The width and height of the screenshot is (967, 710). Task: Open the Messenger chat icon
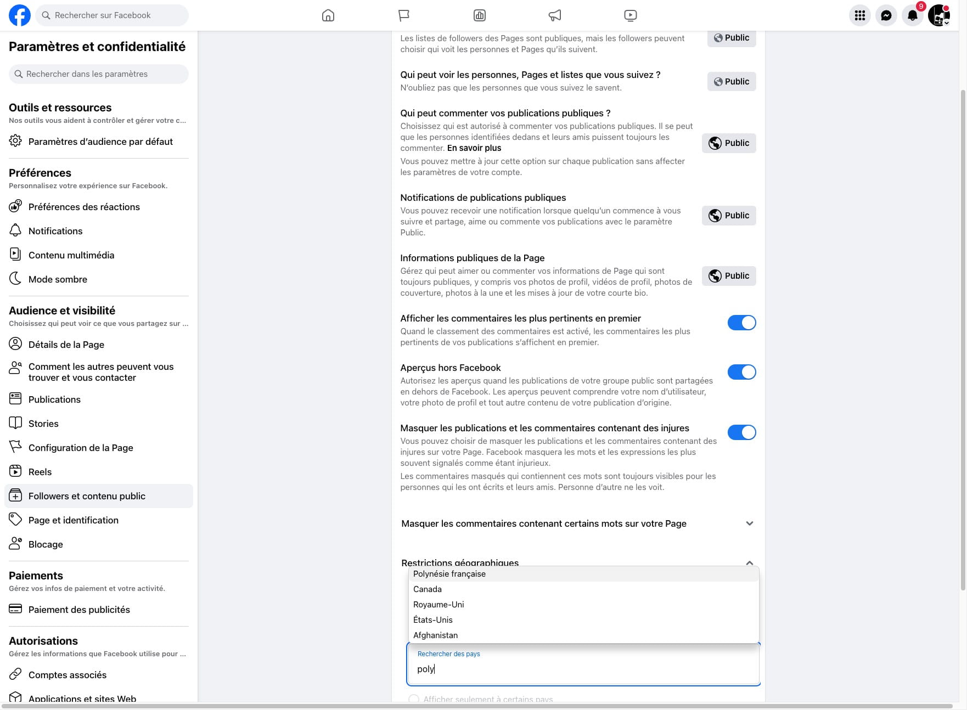(x=886, y=15)
